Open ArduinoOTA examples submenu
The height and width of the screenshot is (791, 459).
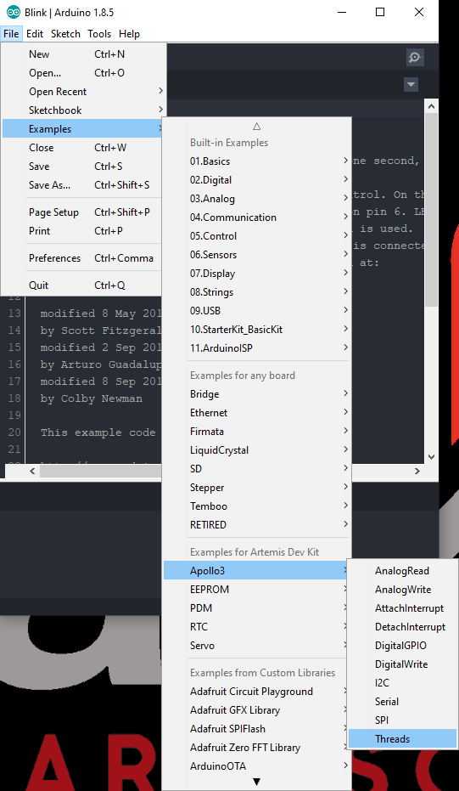(256, 766)
